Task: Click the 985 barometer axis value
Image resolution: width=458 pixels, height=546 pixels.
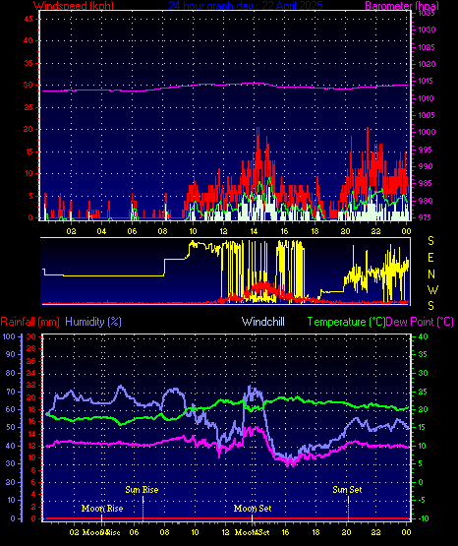Action: point(427,183)
